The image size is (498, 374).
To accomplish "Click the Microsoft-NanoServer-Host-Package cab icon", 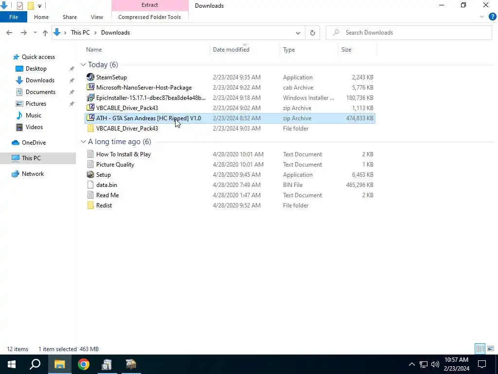I will (x=90, y=88).
